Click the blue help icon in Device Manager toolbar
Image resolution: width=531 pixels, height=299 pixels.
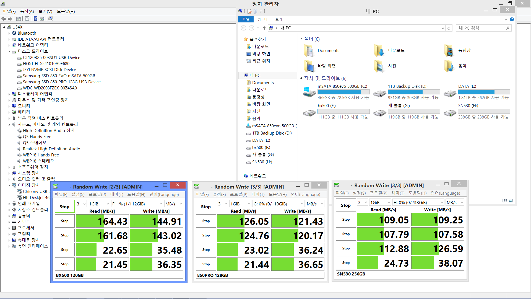(35, 19)
